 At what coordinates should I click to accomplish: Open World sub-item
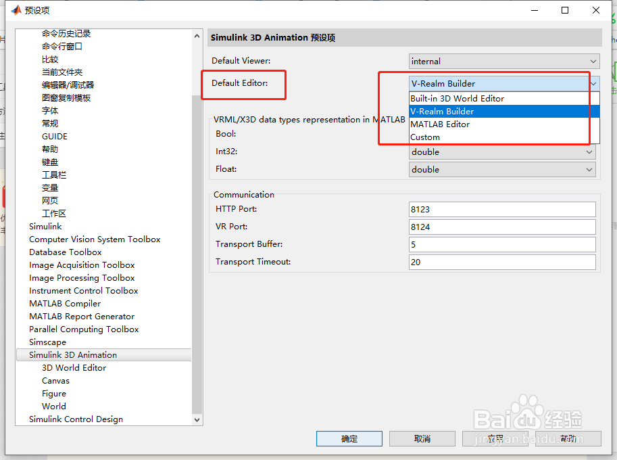point(54,407)
